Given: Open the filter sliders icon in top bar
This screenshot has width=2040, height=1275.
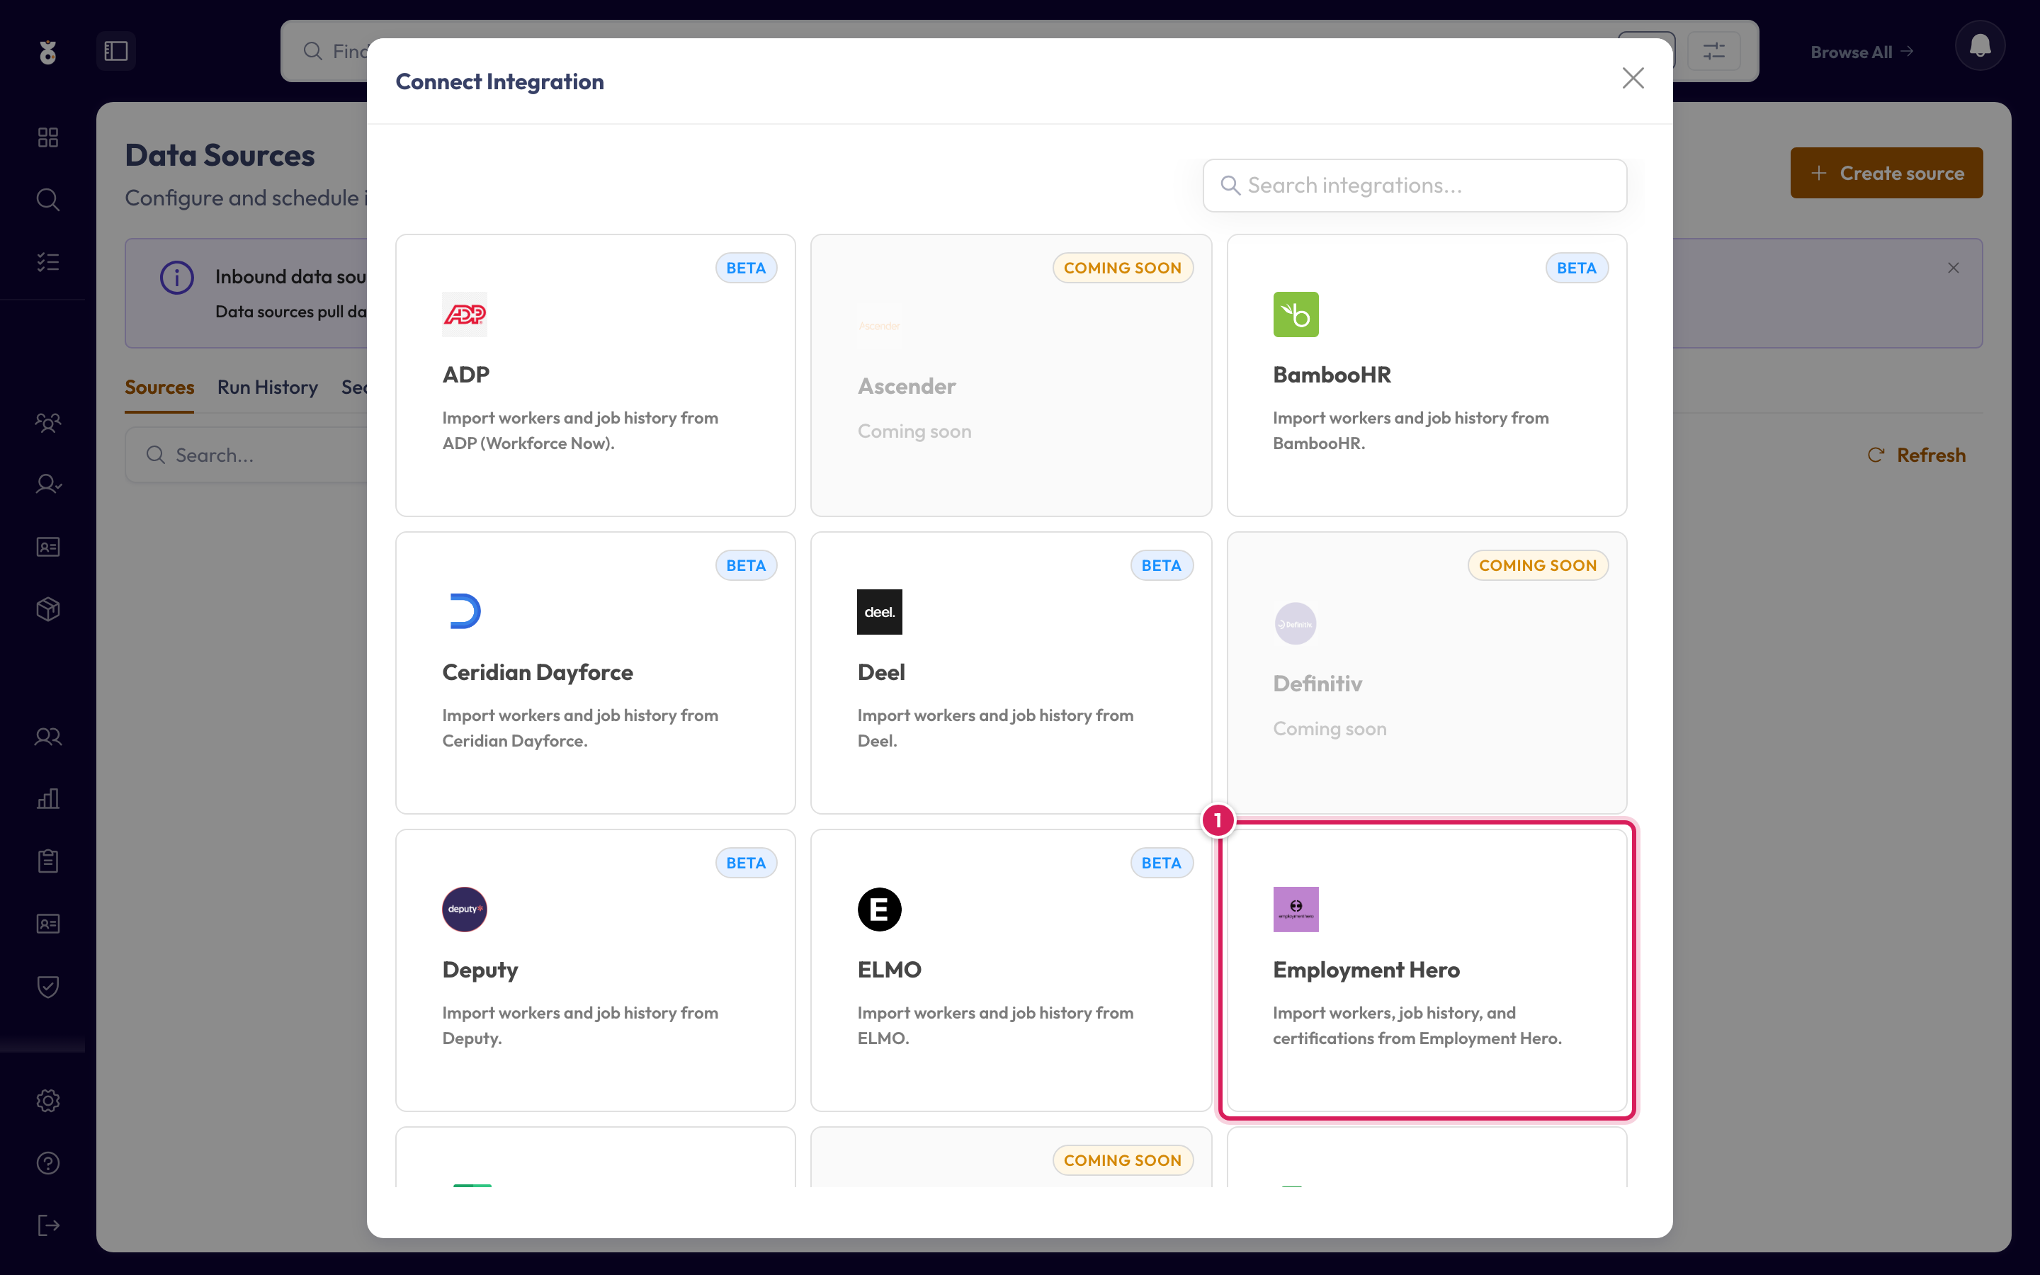Looking at the screenshot, I should [x=1713, y=52].
